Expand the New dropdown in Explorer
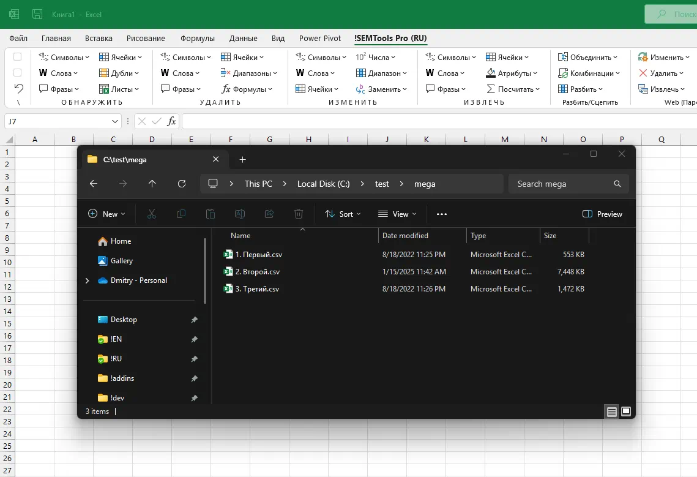Viewport: 697px width, 477px height. [106, 214]
